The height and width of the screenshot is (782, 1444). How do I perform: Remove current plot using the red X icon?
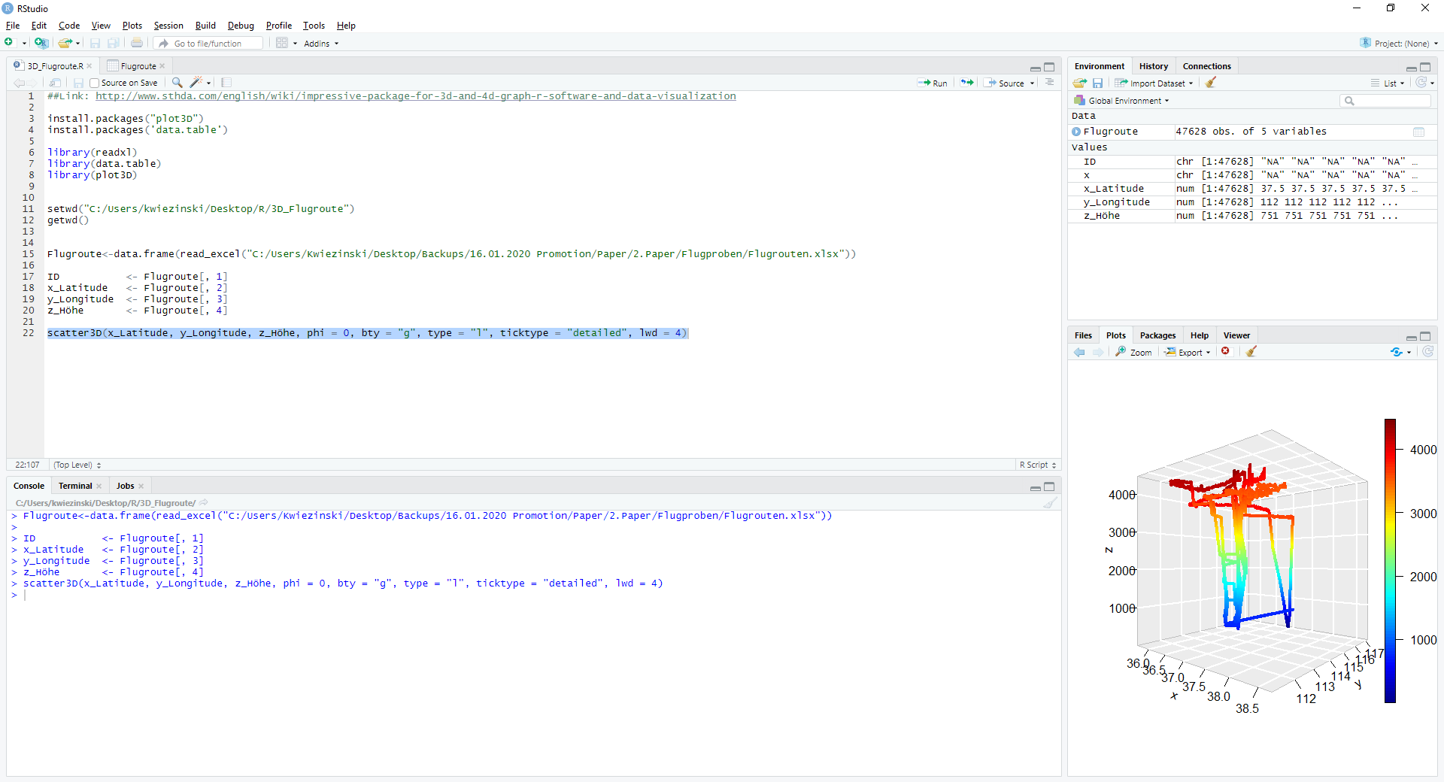click(1226, 352)
